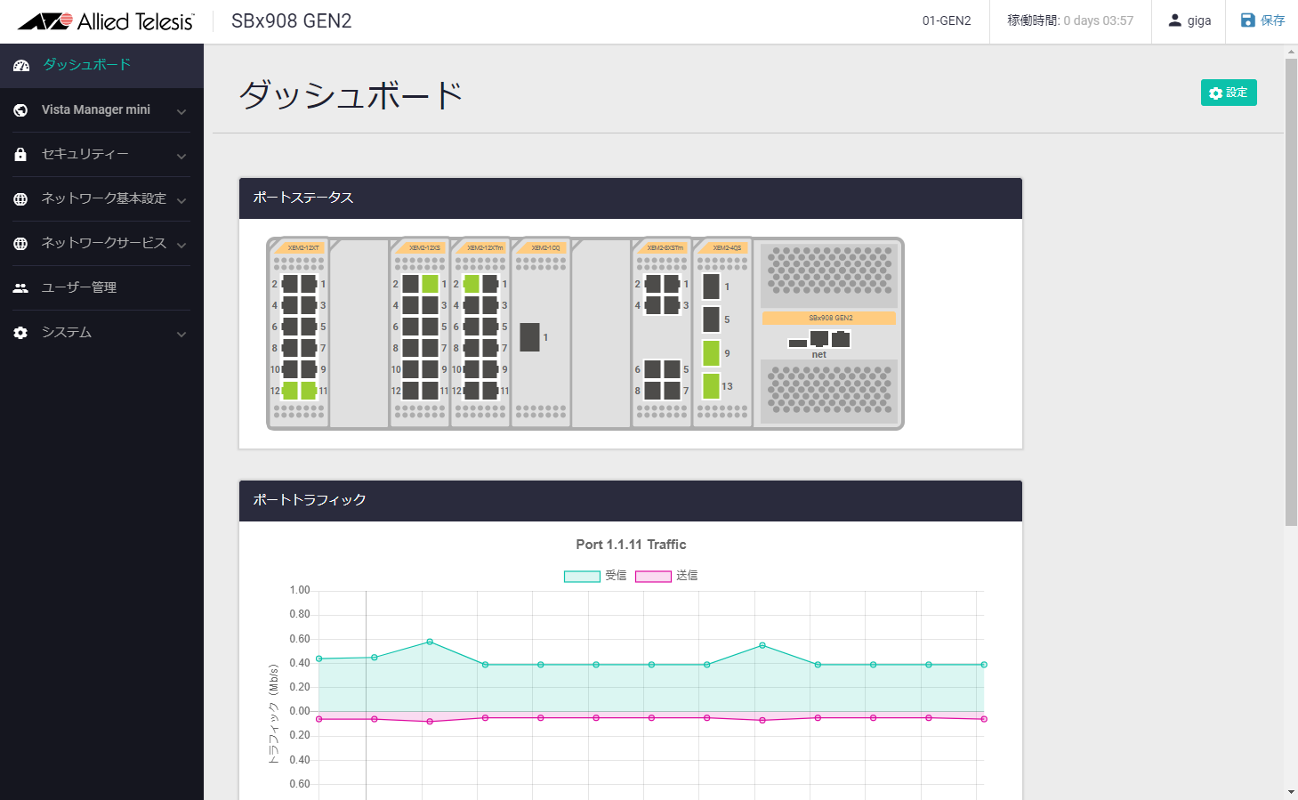
Task: Click the ユーザー管理 people icon
Action: tap(20, 287)
